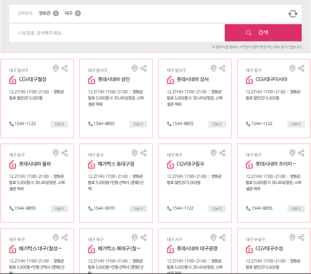The width and height of the screenshot is (311, 274).
Task: Click the cinema icon beside CGV대구월성
Action: (x=13, y=80)
